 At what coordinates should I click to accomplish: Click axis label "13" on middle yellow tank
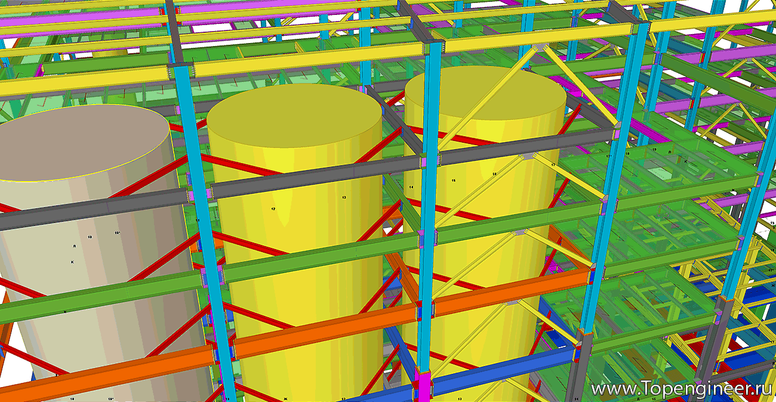tap(344, 197)
